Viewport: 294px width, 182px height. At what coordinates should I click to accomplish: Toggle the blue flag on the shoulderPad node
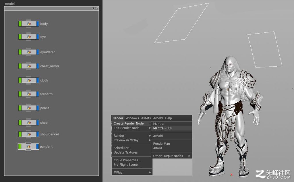coord(38,134)
